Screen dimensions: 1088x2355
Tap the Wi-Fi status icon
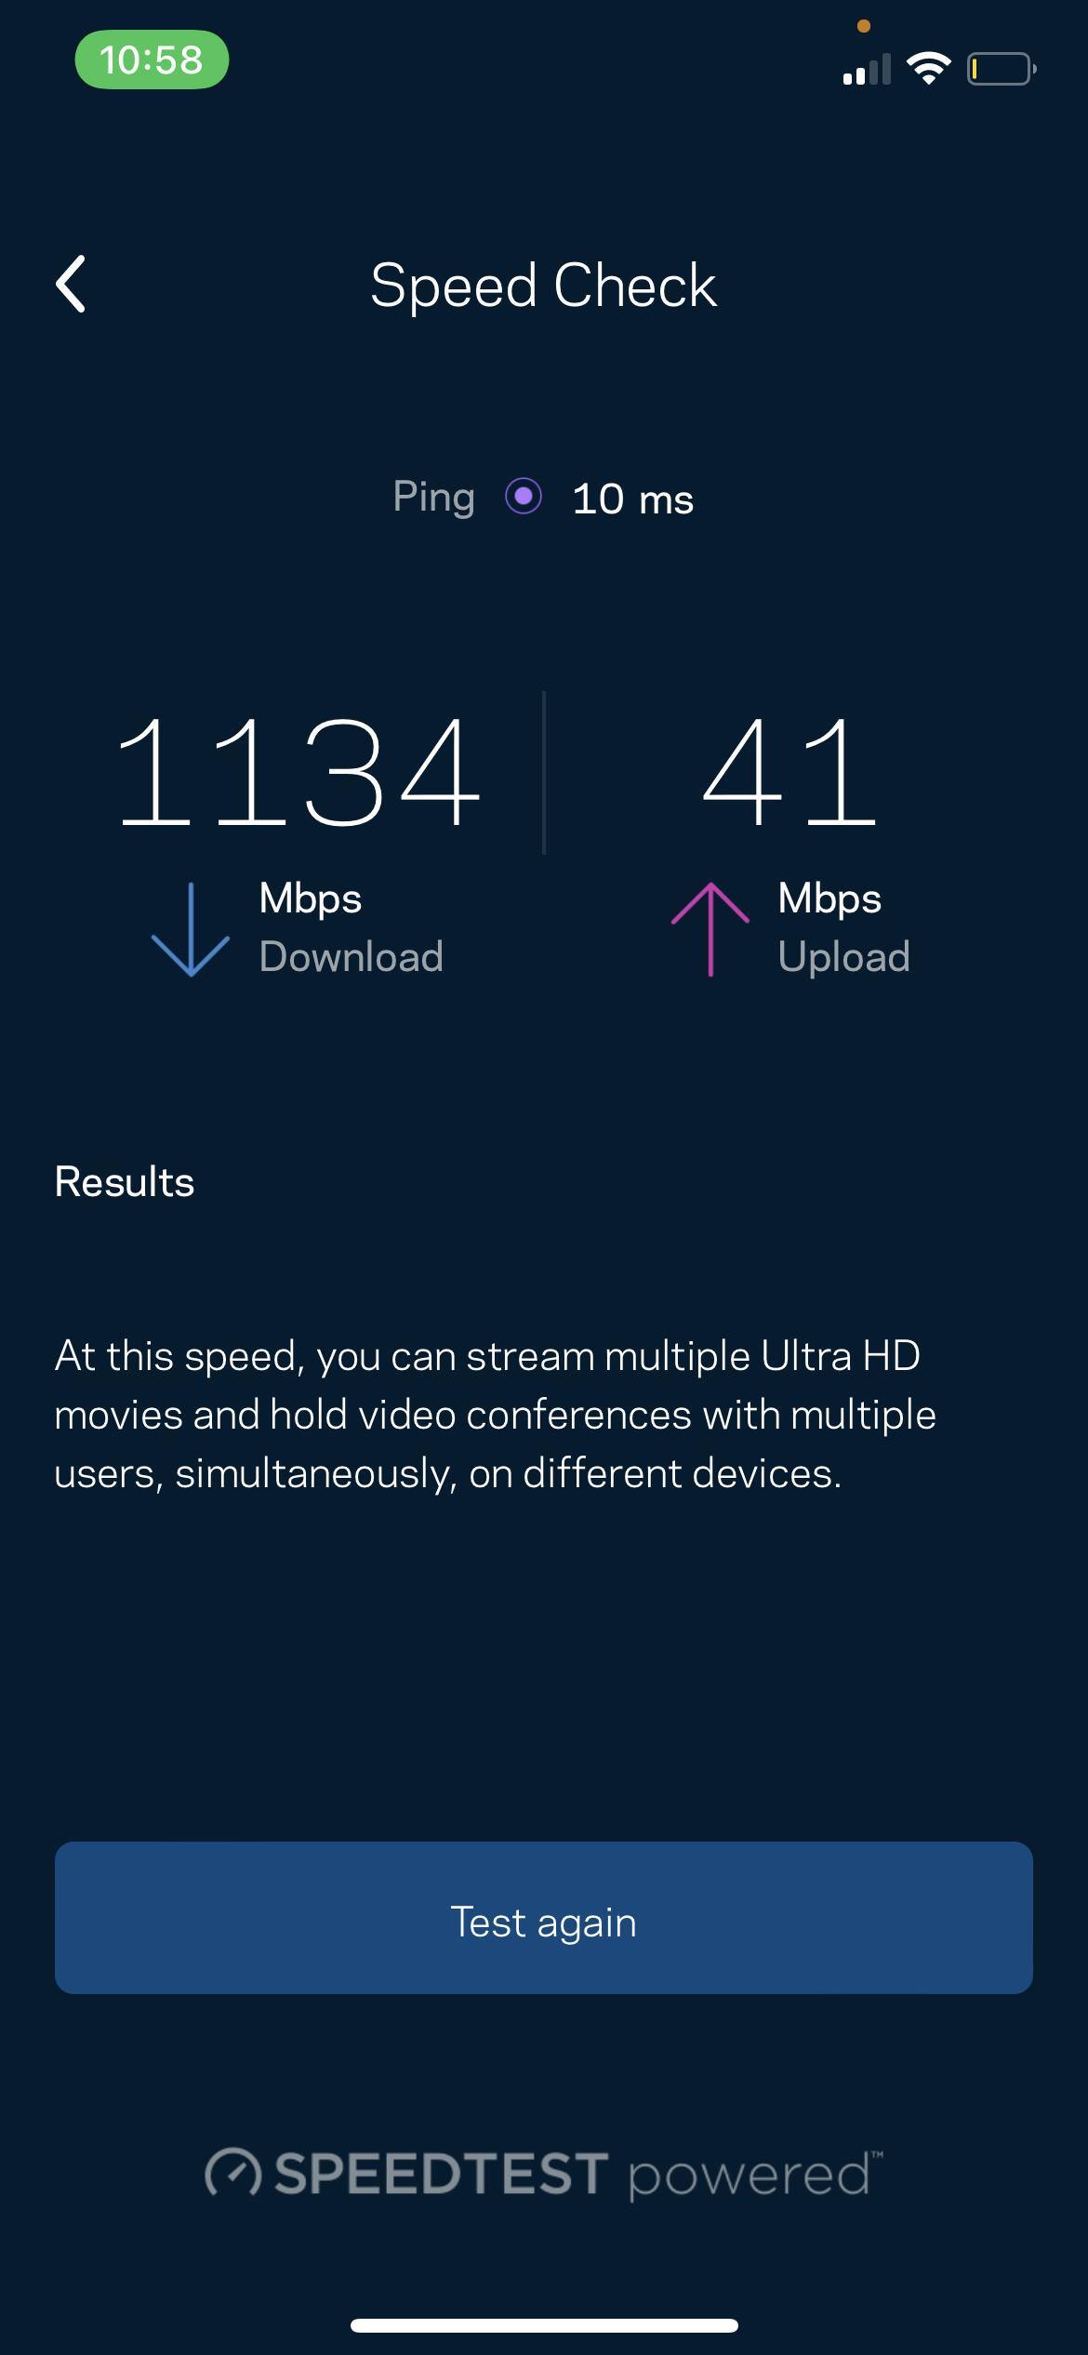pos(927,69)
